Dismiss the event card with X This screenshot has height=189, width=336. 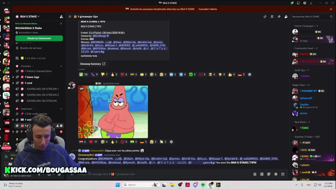point(61,24)
